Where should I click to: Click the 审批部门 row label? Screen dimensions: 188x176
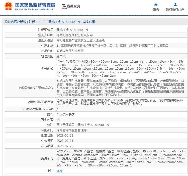point(47,130)
